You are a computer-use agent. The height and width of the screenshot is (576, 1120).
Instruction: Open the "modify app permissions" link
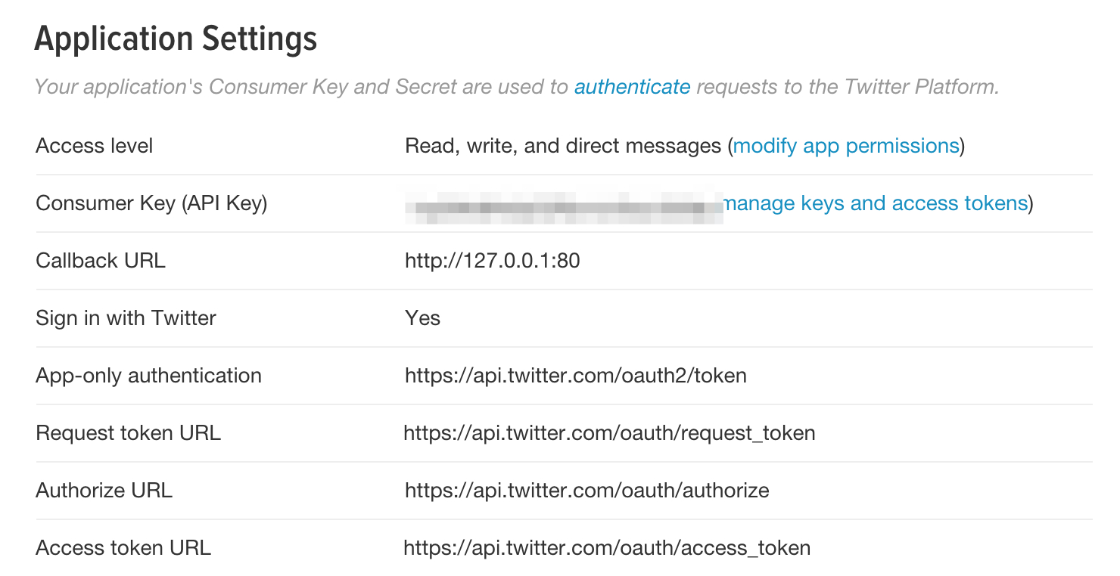[846, 145]
